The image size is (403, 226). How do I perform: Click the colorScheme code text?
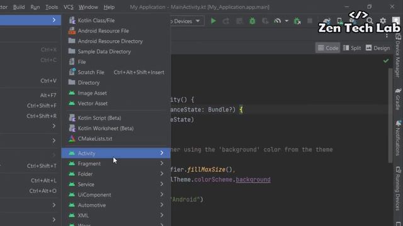(213, 180)
